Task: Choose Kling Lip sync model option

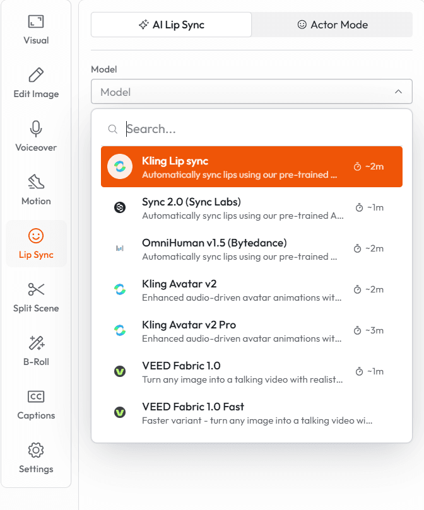Action: coord(252,166)
